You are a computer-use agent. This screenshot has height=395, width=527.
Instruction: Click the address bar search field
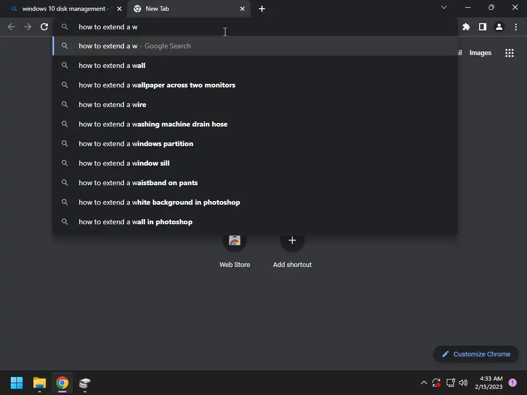click(255, 27)
